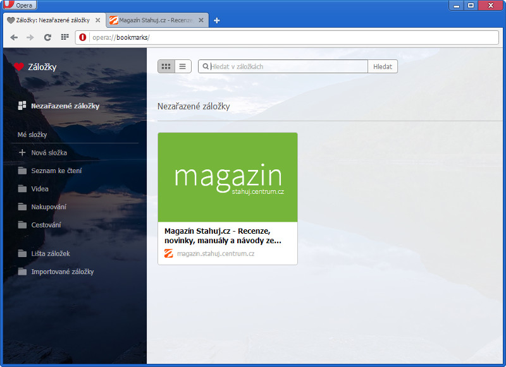Viewport: 506px width, 367px height.
Task: Click the magazin.stahuj.centrum.cz URL text
Action: (x=216, y=253)
